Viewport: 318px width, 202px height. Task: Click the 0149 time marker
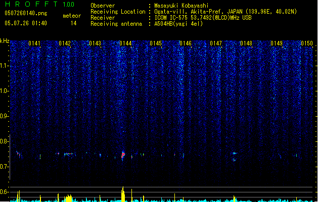click(277, 43)
